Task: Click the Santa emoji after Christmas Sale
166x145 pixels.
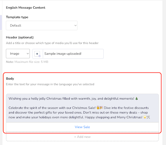Action: pyautogui.click(x=98, y=108)
